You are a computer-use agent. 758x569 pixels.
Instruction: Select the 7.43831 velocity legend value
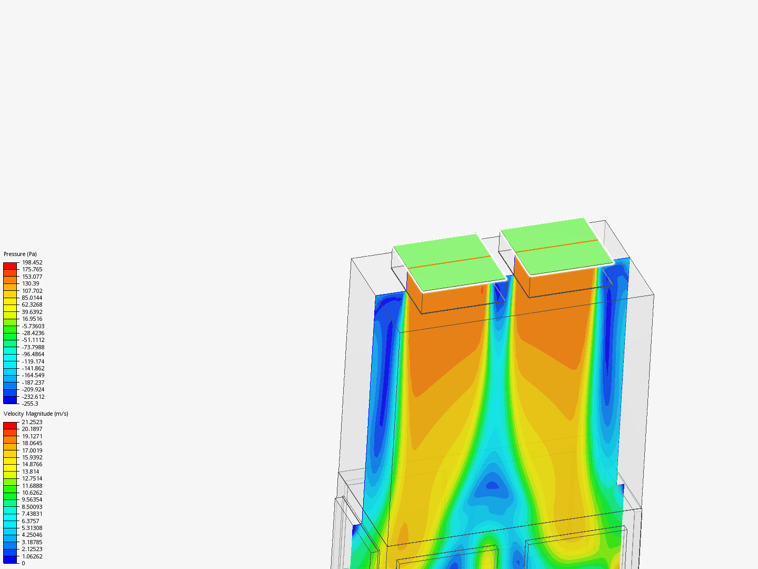(32, 514)
